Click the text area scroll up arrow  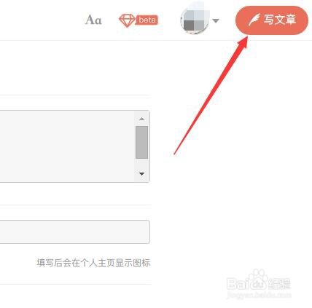(141, 119)
